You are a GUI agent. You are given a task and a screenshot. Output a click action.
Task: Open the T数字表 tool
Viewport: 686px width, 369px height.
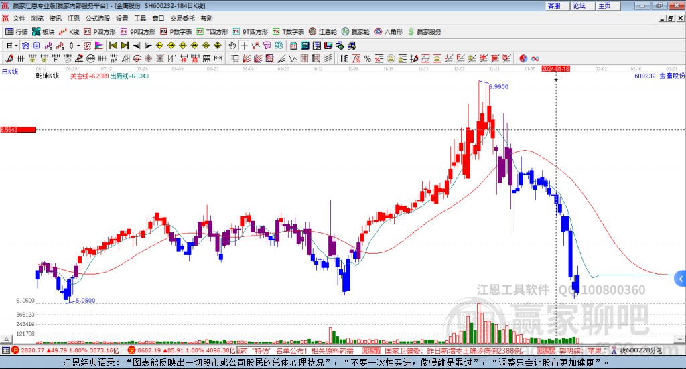(x=288, y=32)
